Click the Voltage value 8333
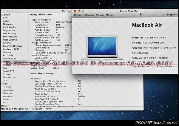Screen dimensions: 179x126 56,68
